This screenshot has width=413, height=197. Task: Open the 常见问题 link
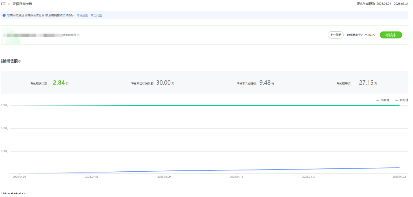[x=96, y=15]
